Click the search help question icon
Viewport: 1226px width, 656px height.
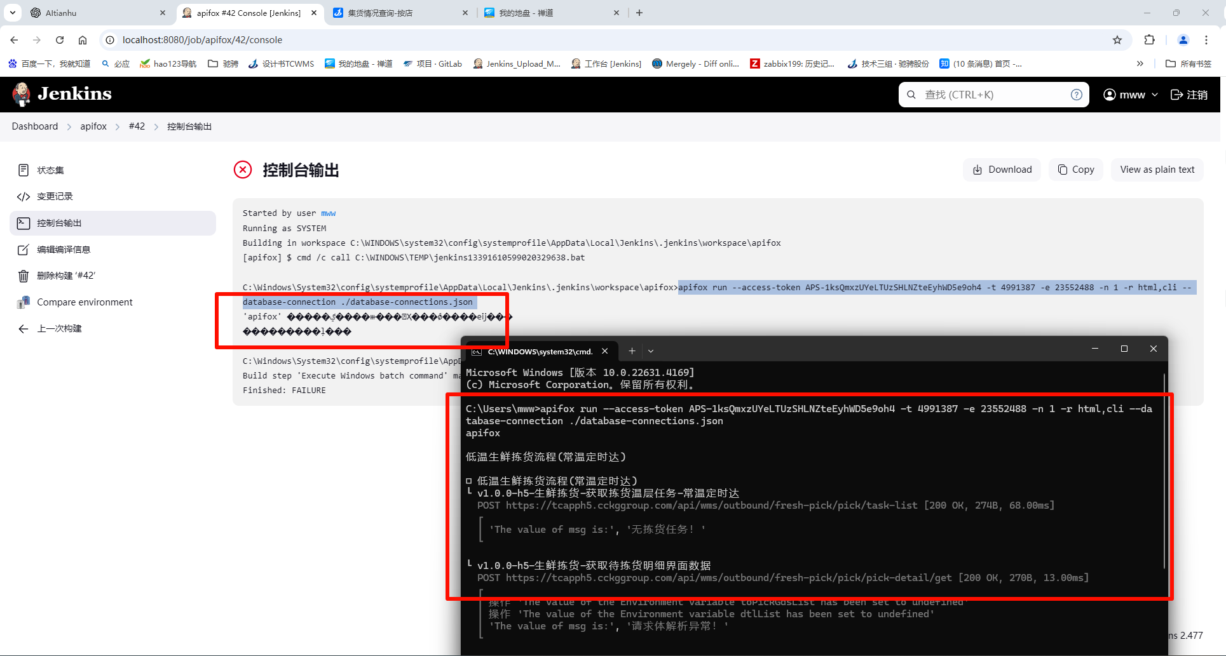point(1076,95)
